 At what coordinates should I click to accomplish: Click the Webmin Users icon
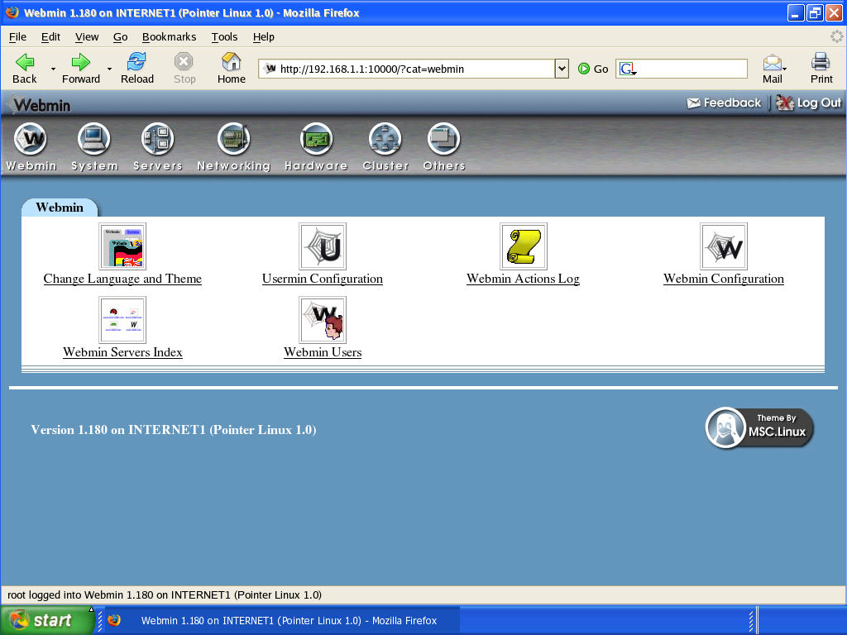point(323,320)
